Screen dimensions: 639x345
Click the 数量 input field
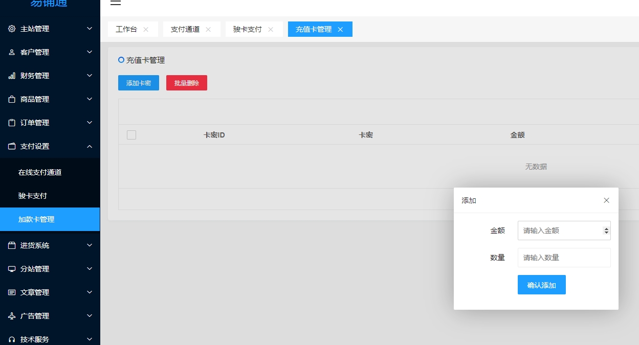[564, 258]
